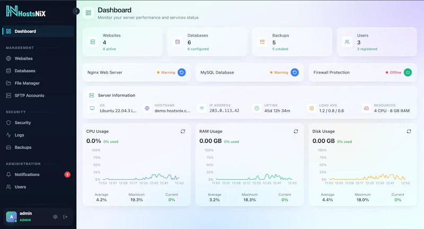
Task: Click the resources drive icon
Action: [x=366, y=108]
